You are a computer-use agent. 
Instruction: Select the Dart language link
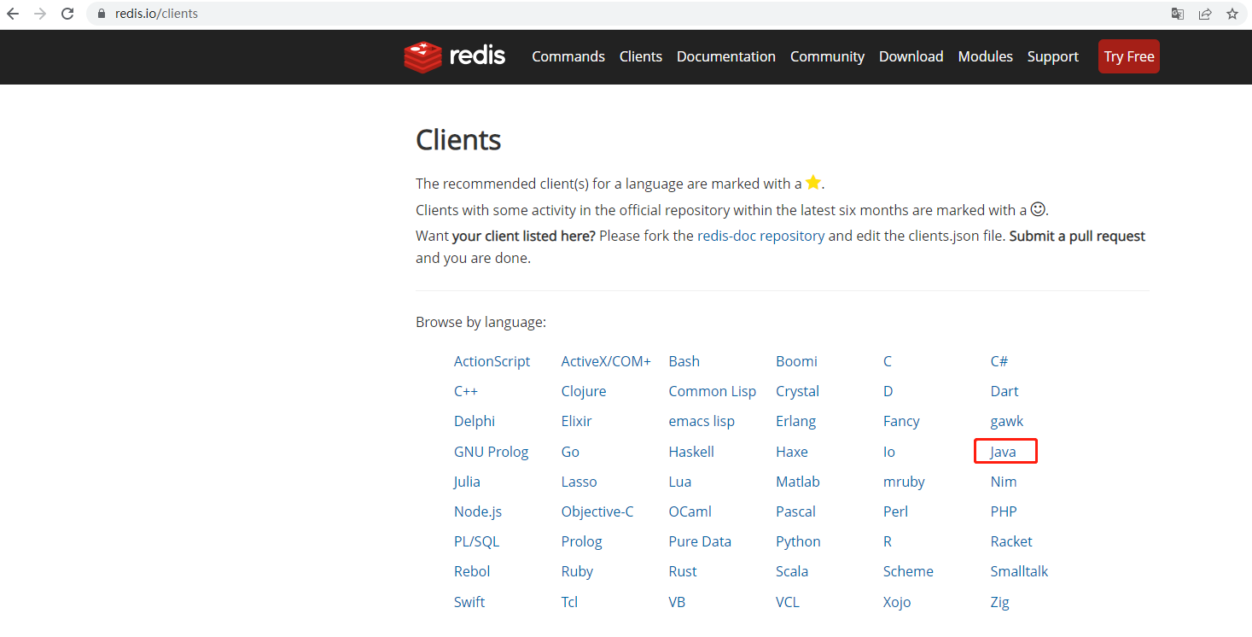pyautogui.click(x=1005, y=391)
